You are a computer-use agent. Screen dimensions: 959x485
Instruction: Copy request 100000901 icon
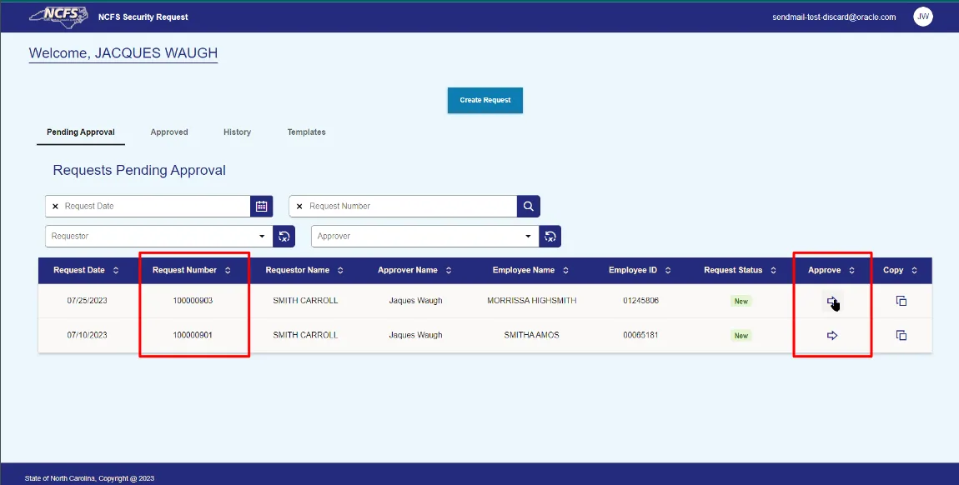[901, 335]
